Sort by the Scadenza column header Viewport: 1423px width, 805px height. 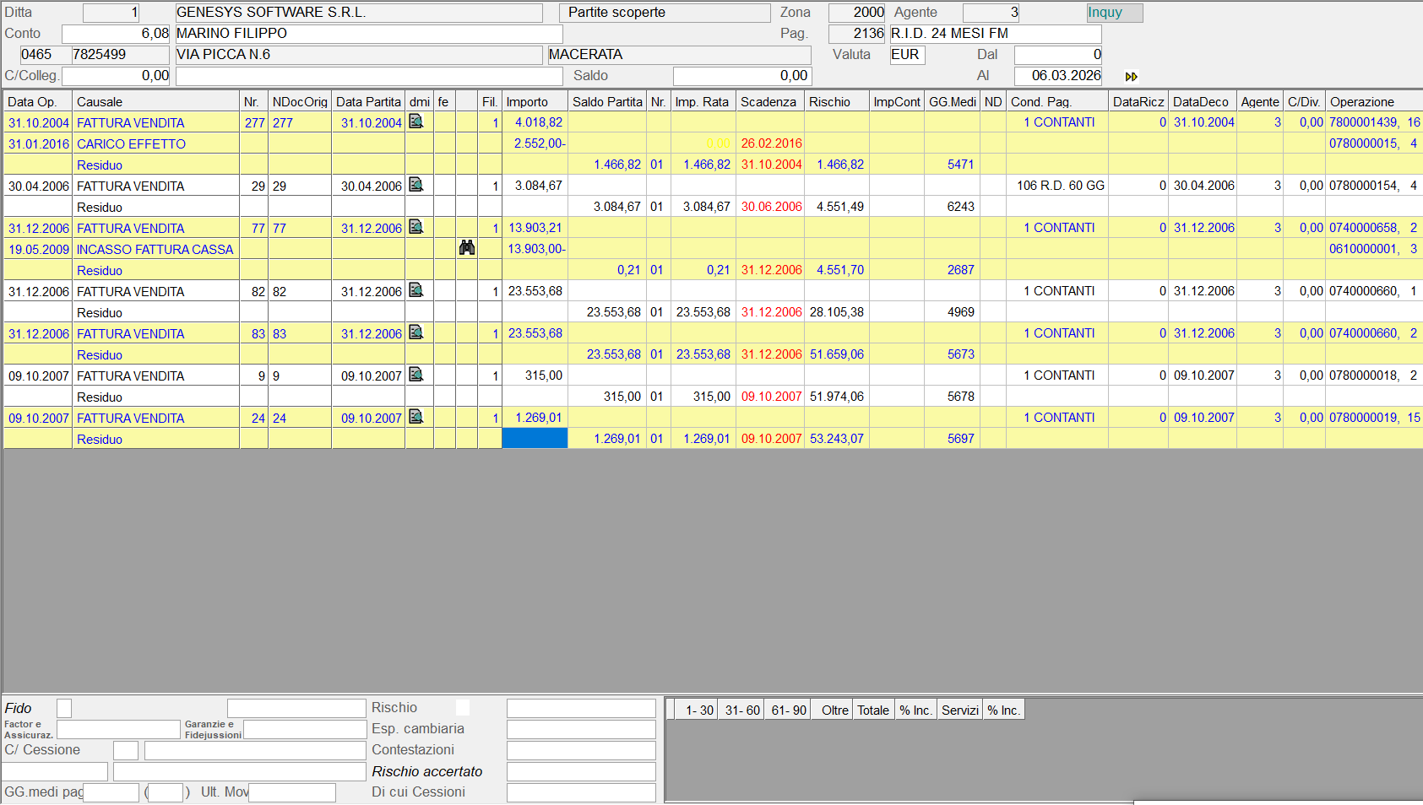[769, 102]
